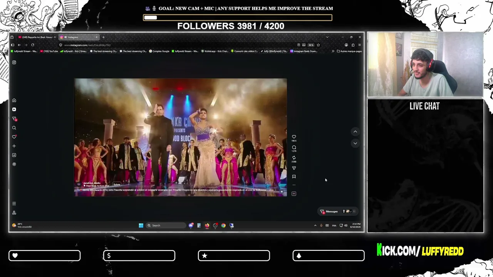Expand the browser tab list dropdown

(x=327, y=37)
